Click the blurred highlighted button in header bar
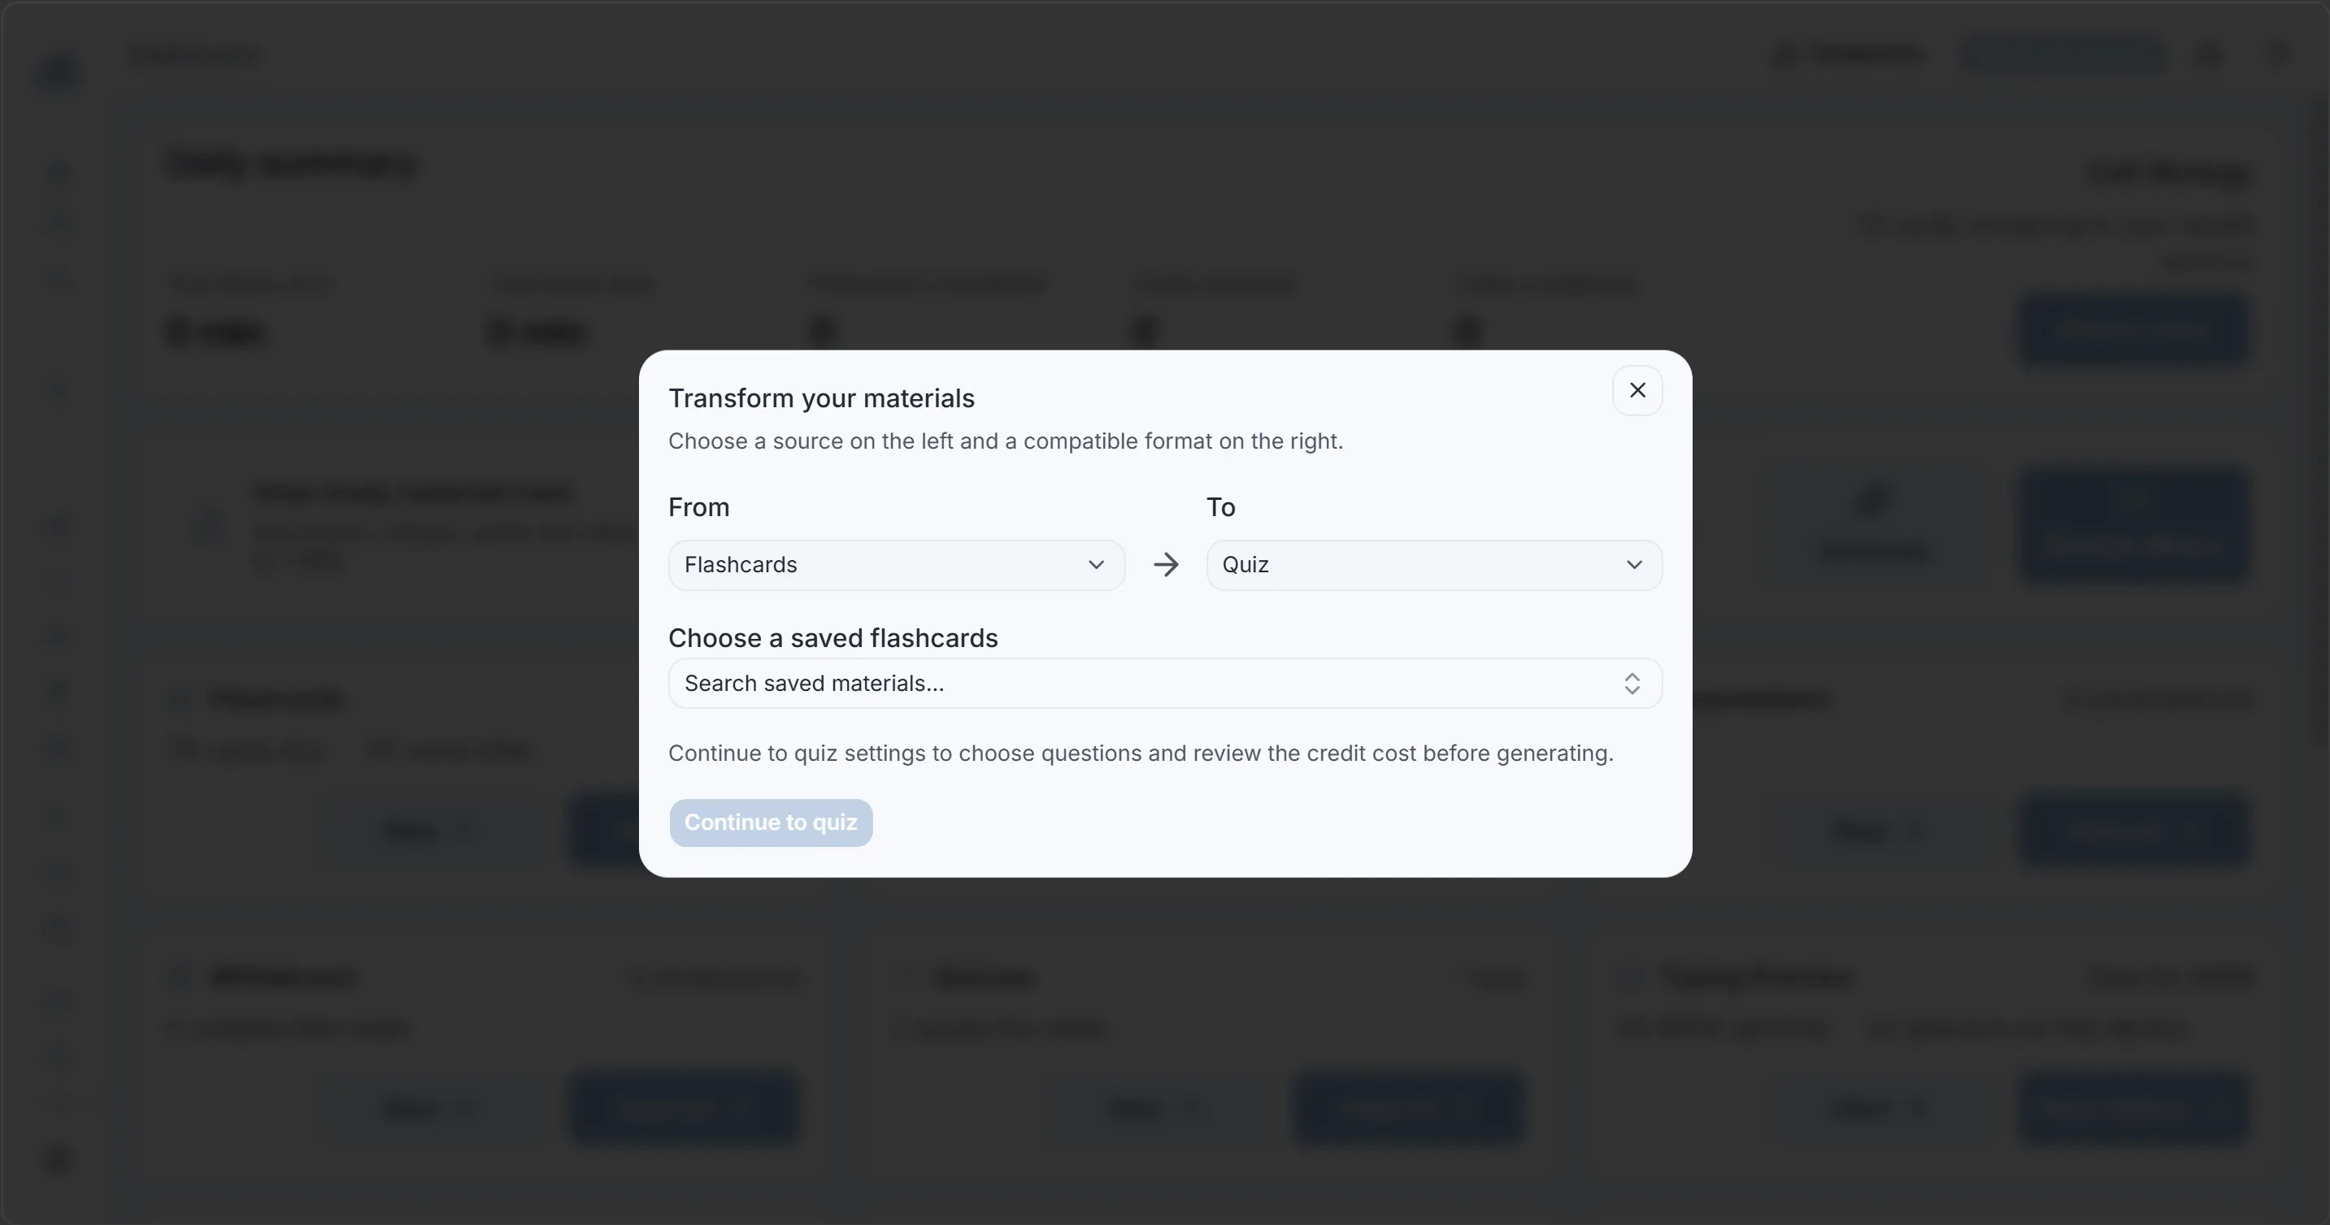2330x1225 pixels. coord(2064,55)
